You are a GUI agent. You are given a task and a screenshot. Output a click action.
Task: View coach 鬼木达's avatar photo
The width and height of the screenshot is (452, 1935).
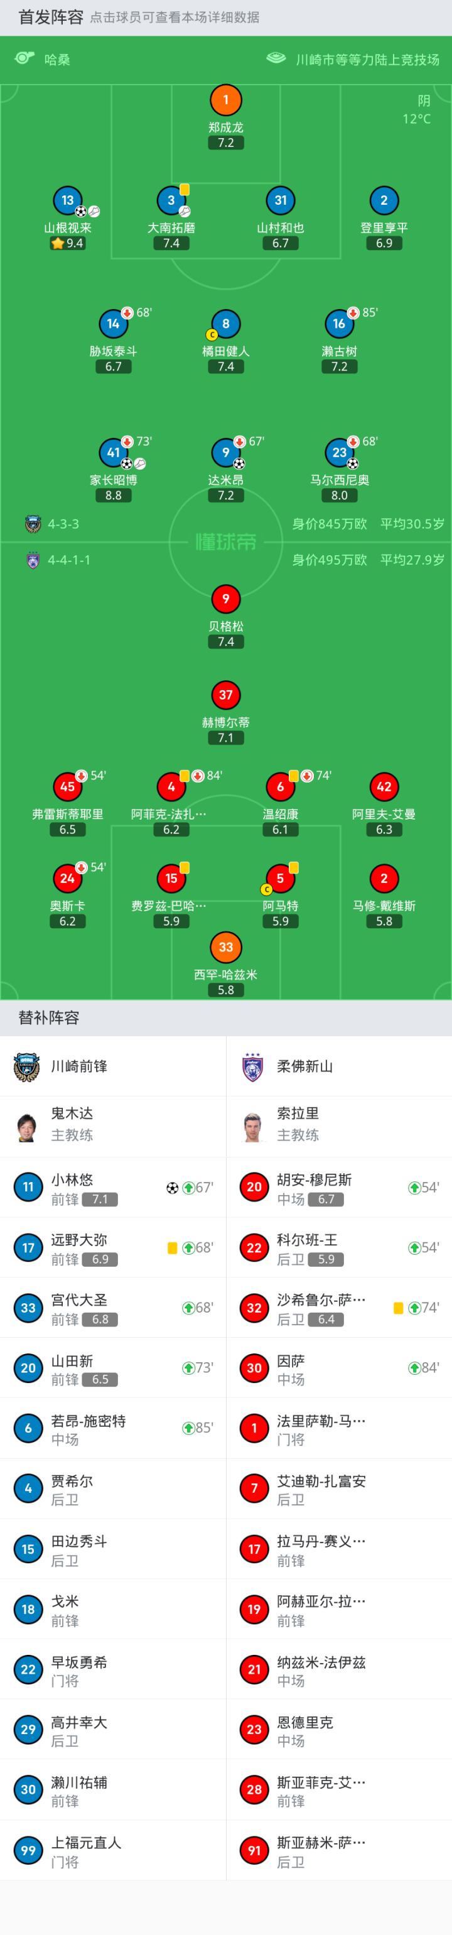tap(28, 1127)
